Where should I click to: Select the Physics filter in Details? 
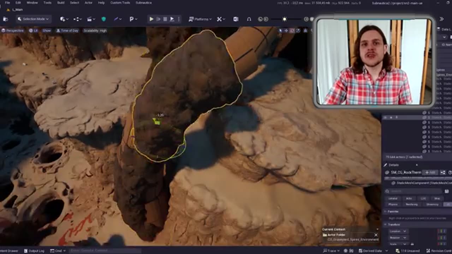pyautogui.click(x=393, y=204)
